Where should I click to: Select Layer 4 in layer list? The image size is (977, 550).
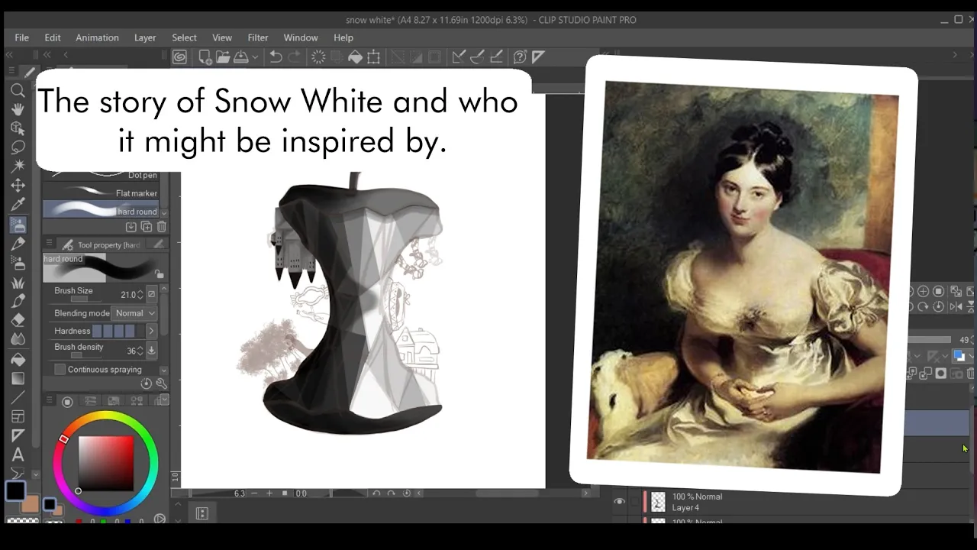(794, 502)
